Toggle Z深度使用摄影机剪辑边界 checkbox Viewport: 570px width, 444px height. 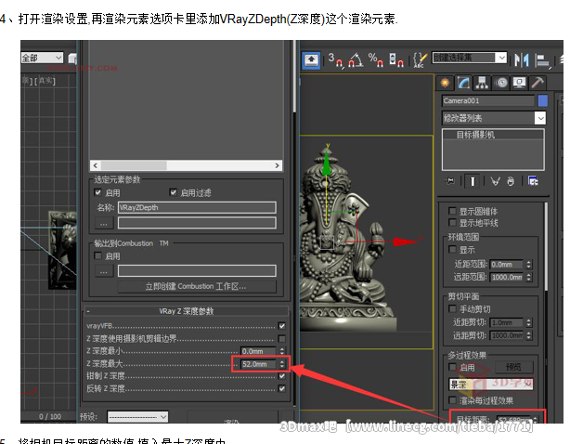(x=281, y=338)
